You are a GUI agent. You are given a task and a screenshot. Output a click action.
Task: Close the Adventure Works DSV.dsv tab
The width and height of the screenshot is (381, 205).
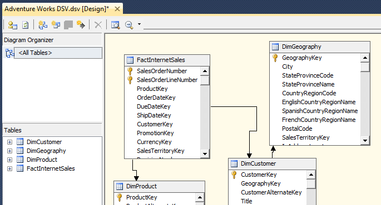tap(117, 9)
